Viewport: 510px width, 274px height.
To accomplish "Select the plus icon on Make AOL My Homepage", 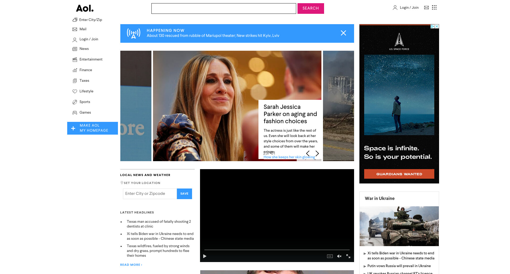I will [x=73, y=128].
